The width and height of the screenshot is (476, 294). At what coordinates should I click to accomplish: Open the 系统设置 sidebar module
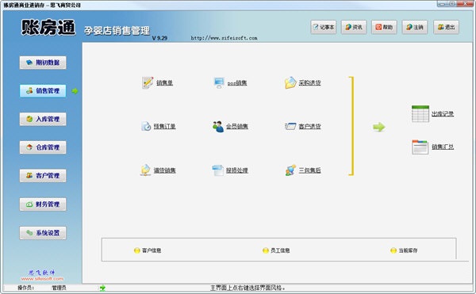tap(43, 232)
